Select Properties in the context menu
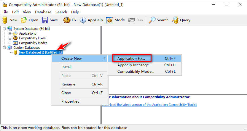The height and width of the screenshot is (131, 247). 80,101
